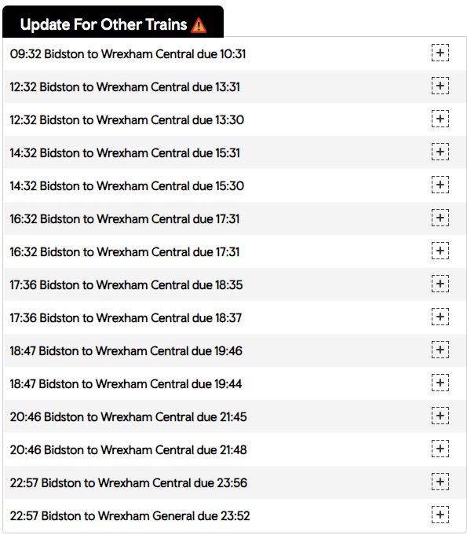Expand the 20:46 train due 21:48
467x535 pixels.
[x=440, y=449]
